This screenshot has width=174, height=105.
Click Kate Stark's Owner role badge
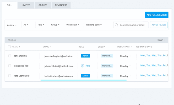click(85, 76)
